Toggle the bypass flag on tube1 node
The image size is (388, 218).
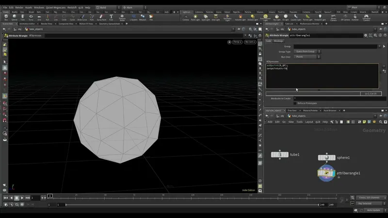coord(273,155)
